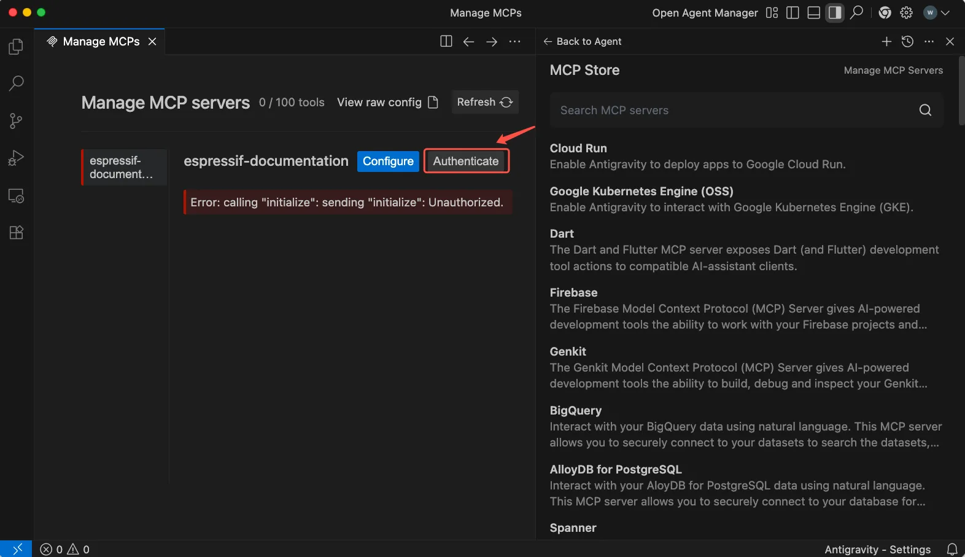Show errors count in status bar
The width and height of the screenshot is (965, 557).
click(x=52, y=550)
